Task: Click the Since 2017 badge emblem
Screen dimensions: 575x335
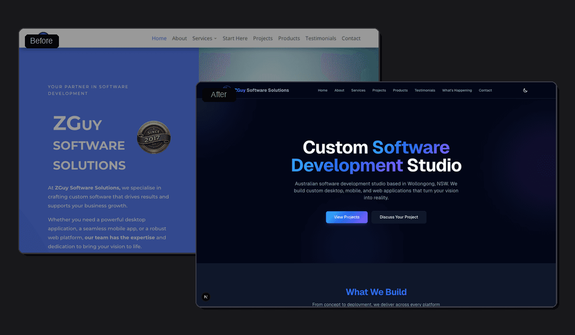Action: tap(153, 137)
